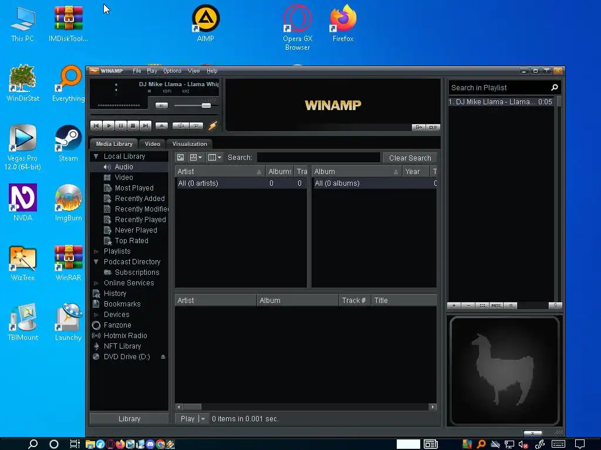Collapse the Podcast Directory node
Screen dimensions: 601x450
(x=96, y=262)
